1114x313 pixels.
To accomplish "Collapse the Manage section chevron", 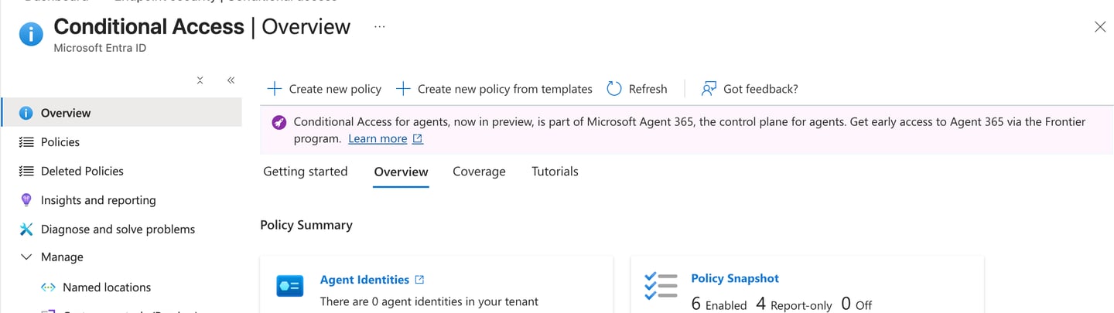I will click(x=26, y=257).
